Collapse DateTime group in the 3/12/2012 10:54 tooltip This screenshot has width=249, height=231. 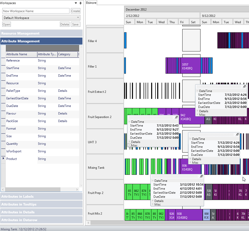(x=152, y=181)
